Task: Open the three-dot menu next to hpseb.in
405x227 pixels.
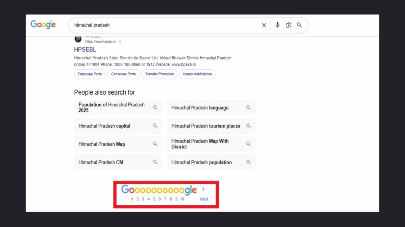Action: [120, 41]
